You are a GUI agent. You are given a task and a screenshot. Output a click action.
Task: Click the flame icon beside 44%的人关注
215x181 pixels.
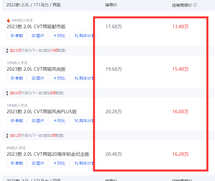9,20
